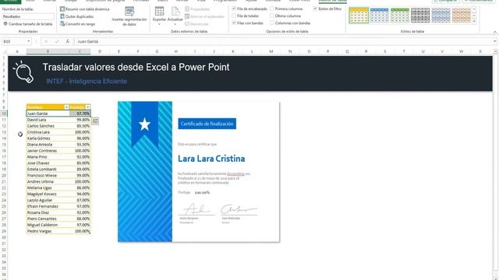This screenshot has width=499, height=280.
Task: Click Abrir en el explorador
Action: [204, 16]
